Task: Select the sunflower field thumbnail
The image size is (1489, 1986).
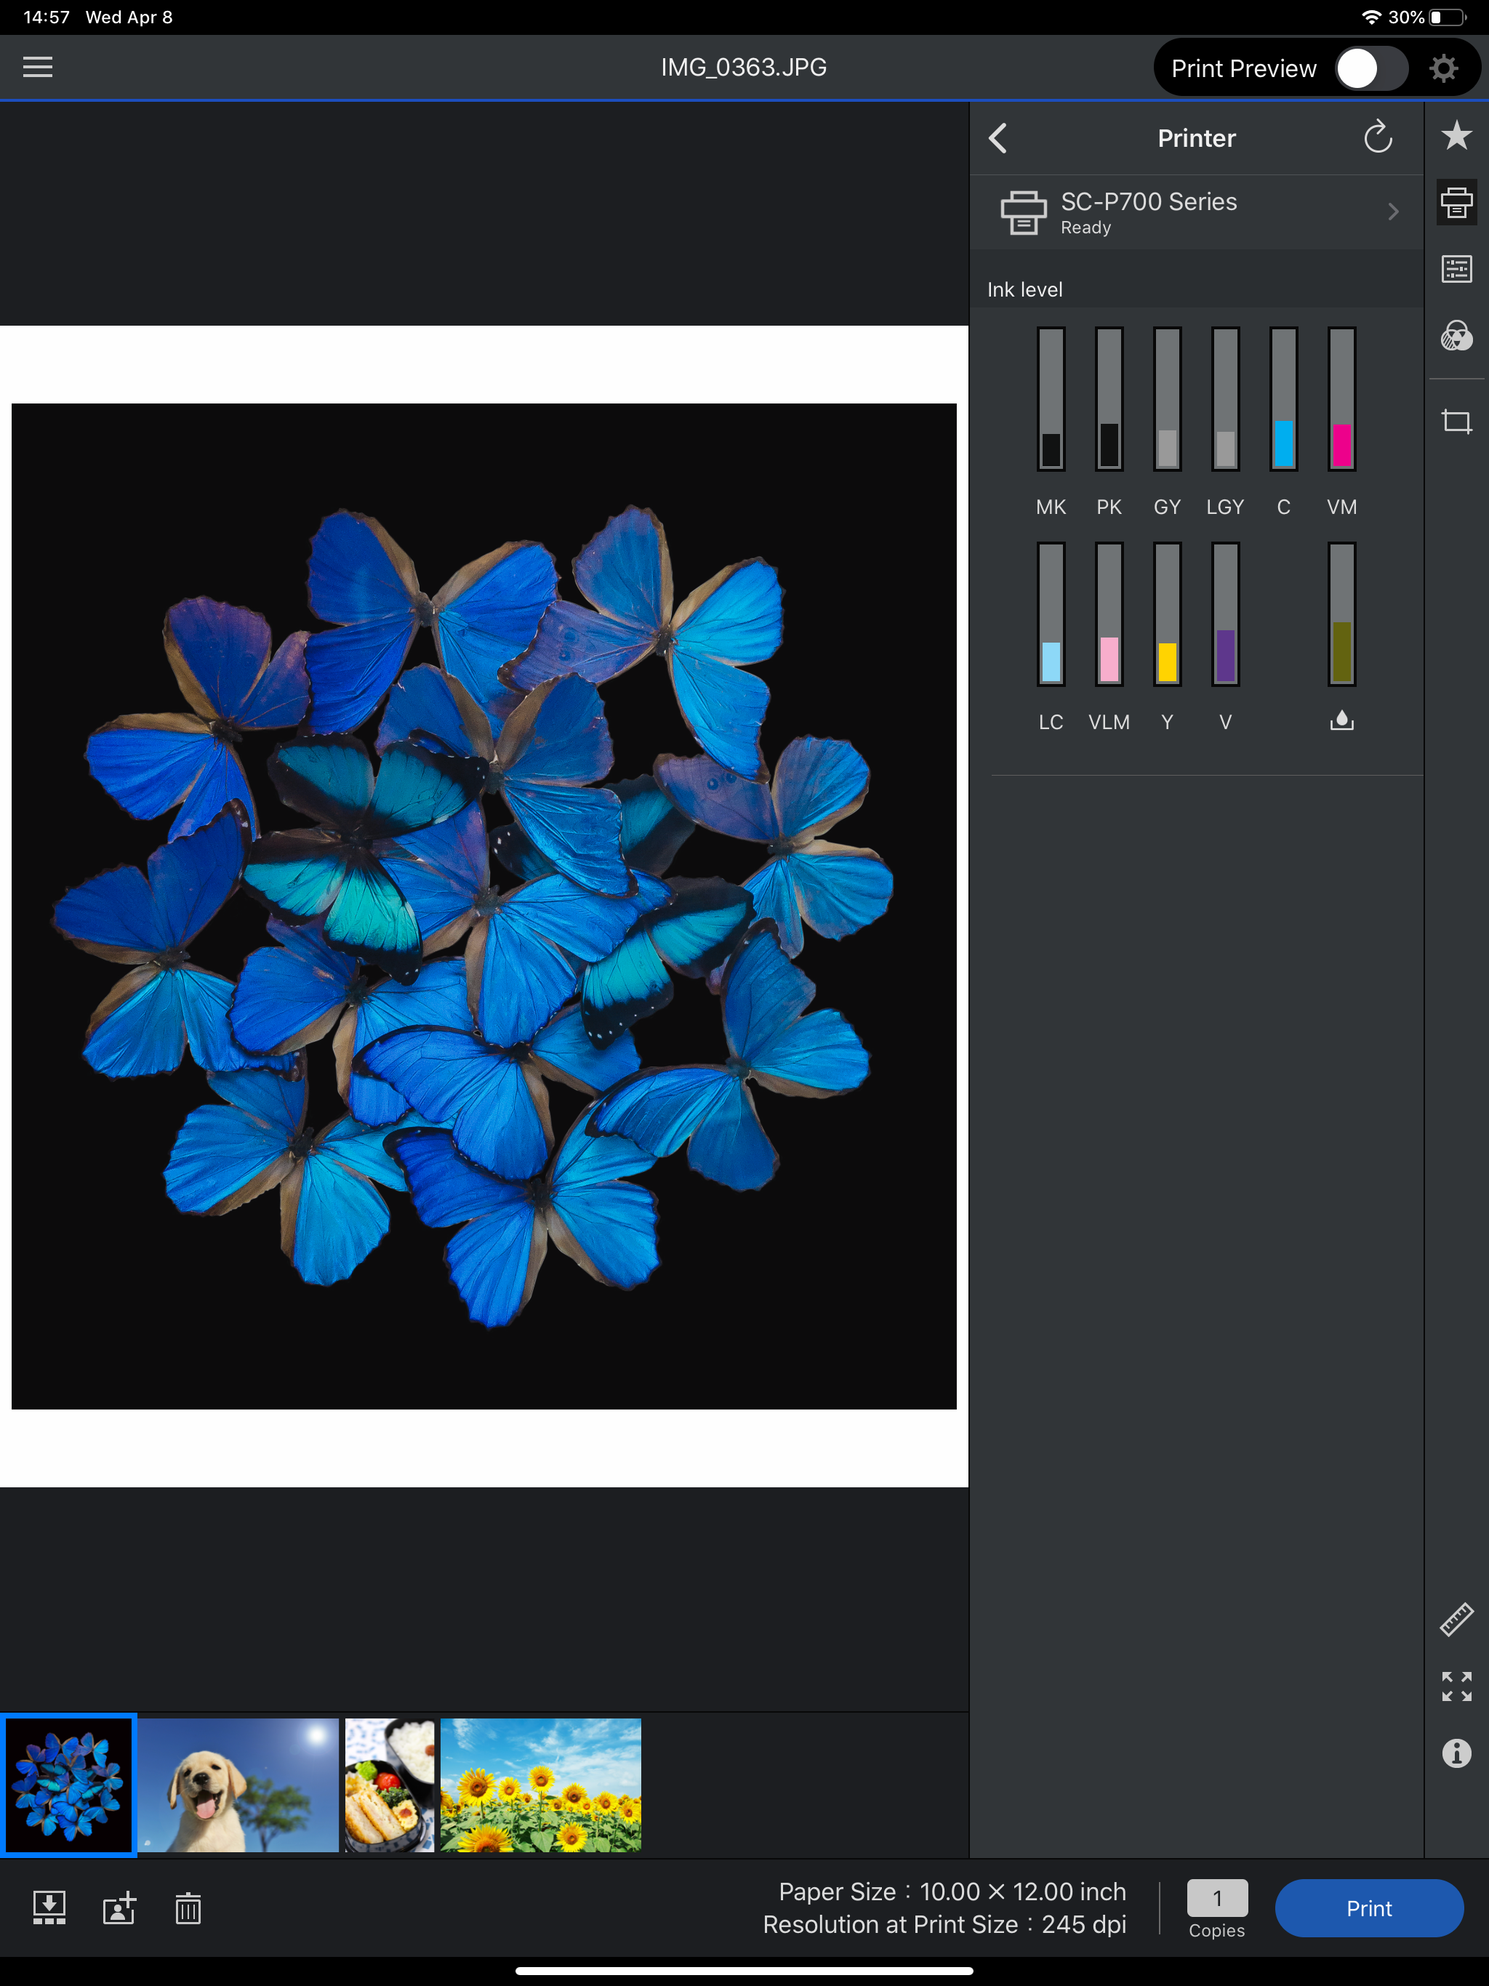Action: point(541,1785)
